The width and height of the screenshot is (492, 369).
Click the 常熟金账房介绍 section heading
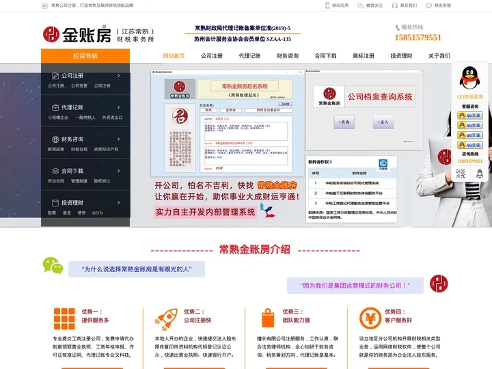click(x=255, y=250)
